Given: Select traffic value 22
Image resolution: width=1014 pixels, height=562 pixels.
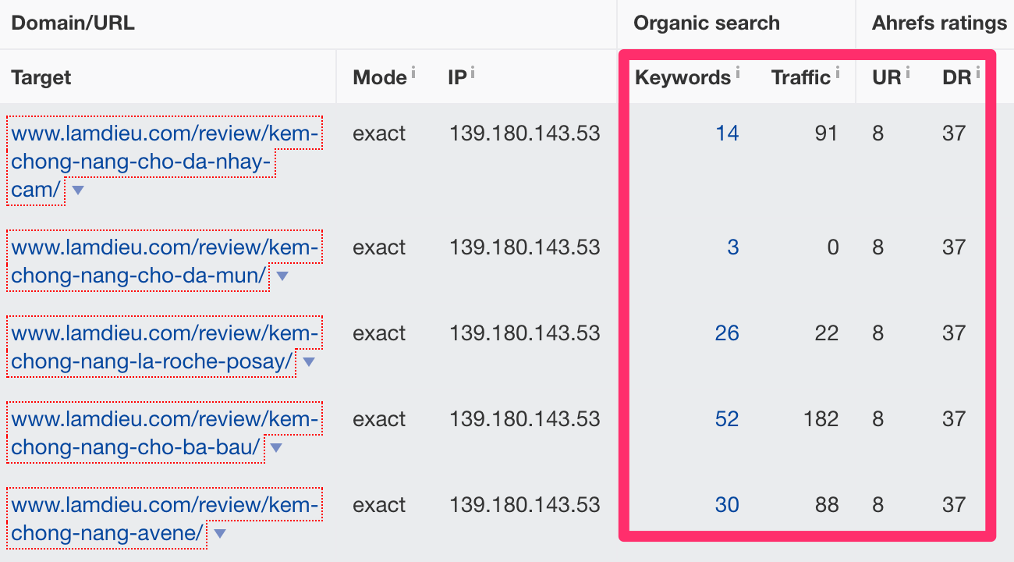Looking at the screenshot, I should coord(826,333).
